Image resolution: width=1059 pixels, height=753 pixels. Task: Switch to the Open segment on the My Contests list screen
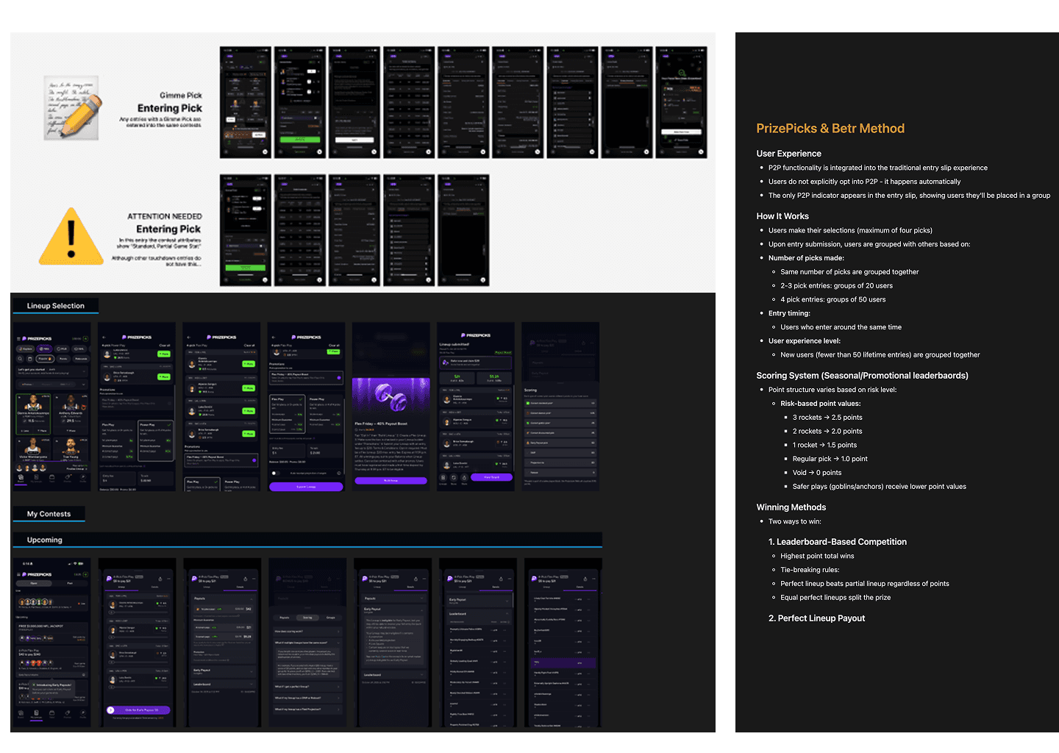coord(34,583)
